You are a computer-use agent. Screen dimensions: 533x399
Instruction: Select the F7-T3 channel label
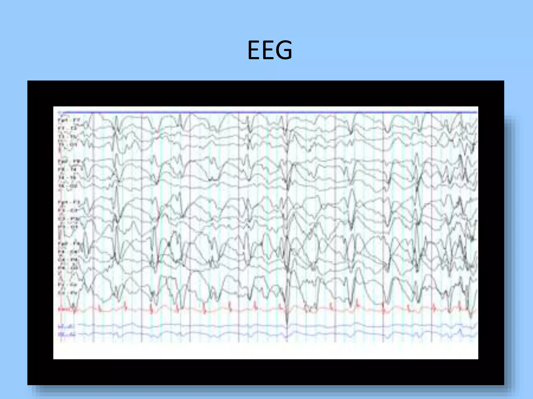pos(67,129)
